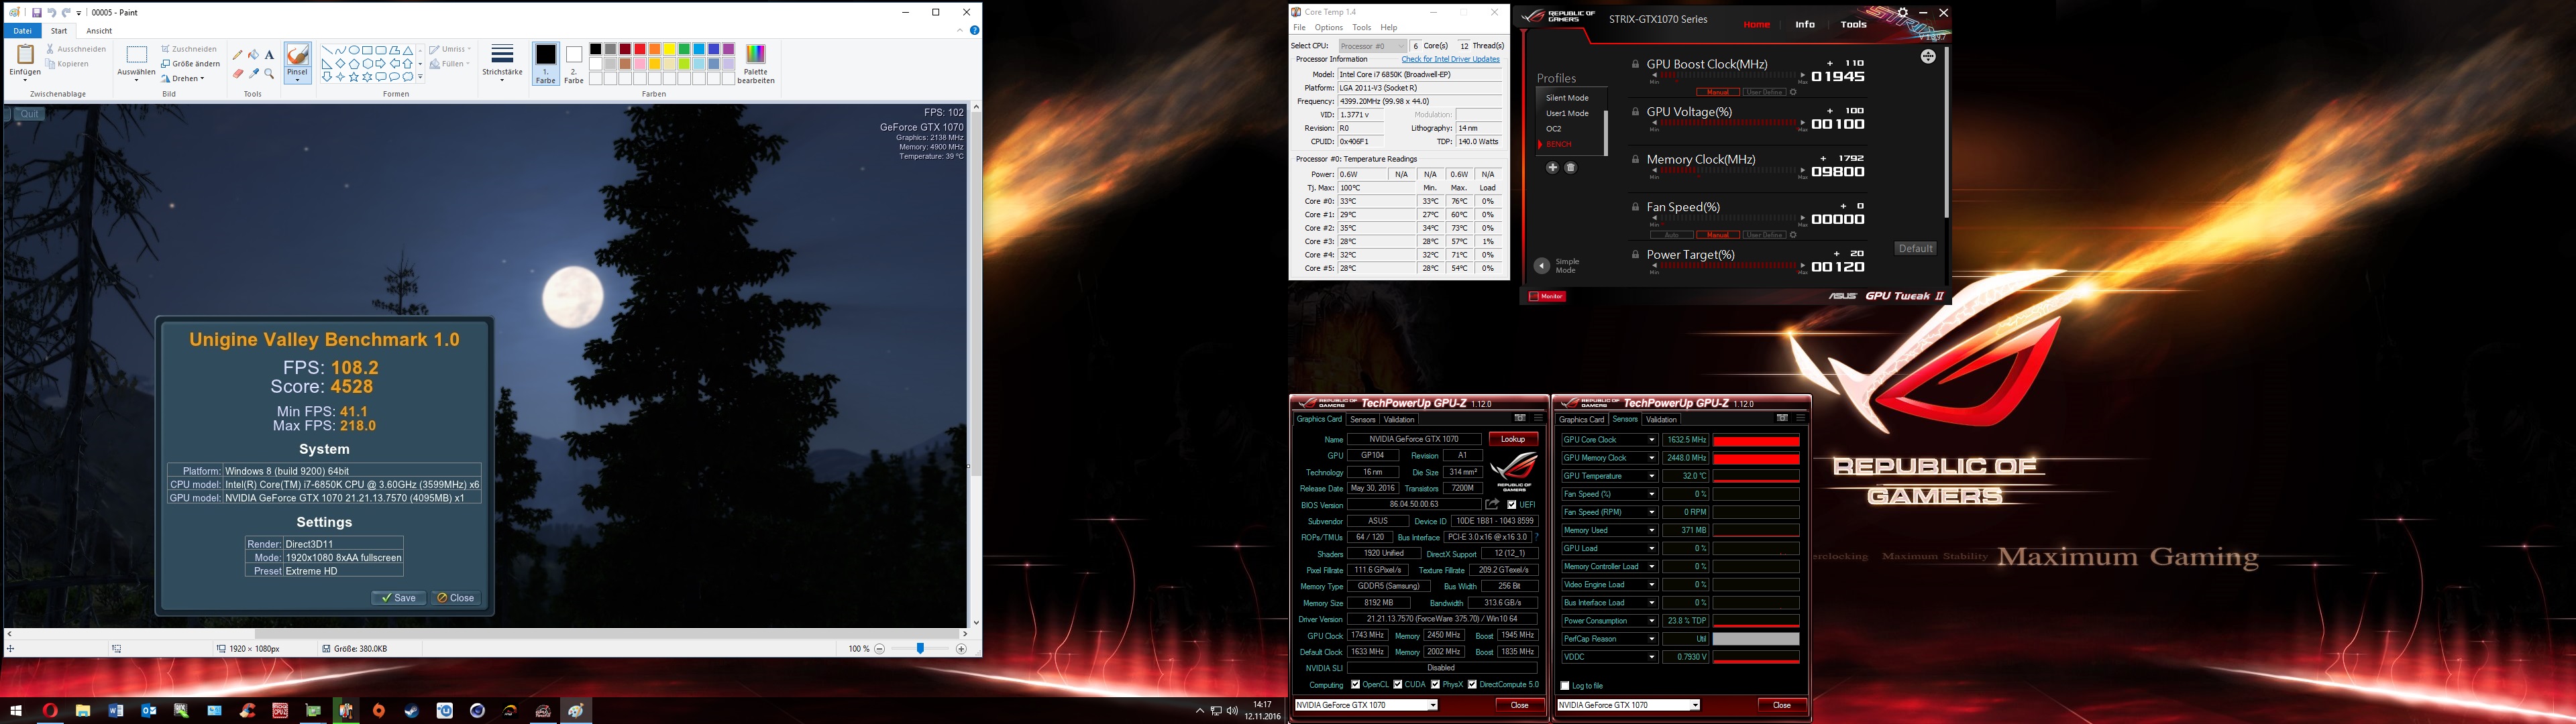
Task: Expand the Formen shapes gallery
Action: pos(420,77)
